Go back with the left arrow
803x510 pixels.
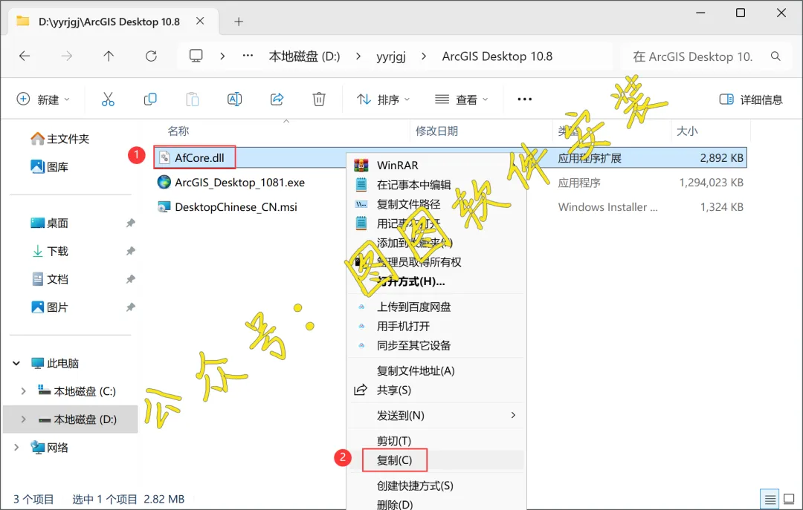coord(25,56)
